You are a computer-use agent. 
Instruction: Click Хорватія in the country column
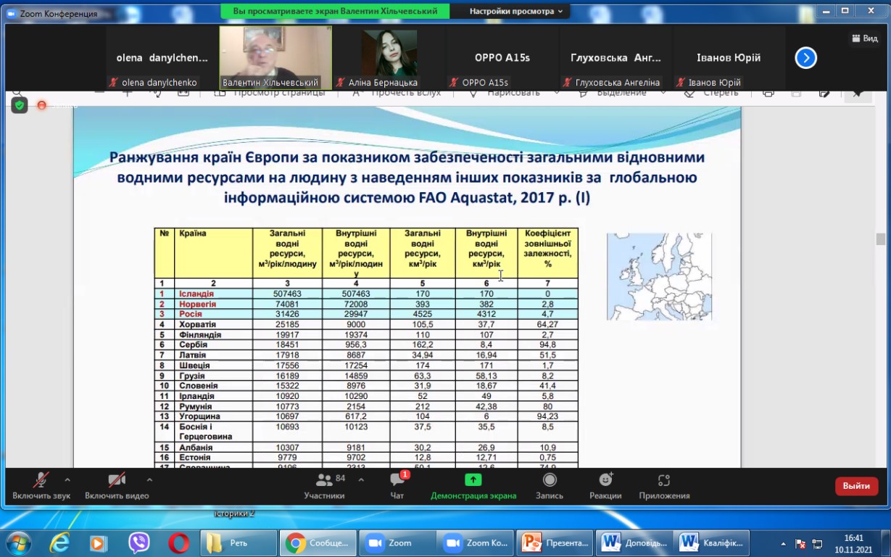(197, 324)
